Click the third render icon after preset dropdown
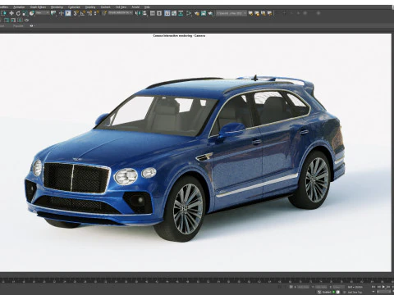 point(263,13)
